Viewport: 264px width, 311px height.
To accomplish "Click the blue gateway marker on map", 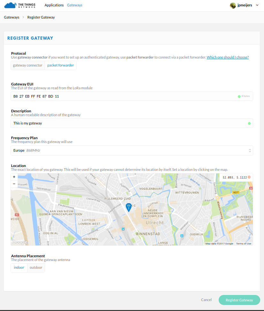I will pyautogui.click(x=129, y=207).
